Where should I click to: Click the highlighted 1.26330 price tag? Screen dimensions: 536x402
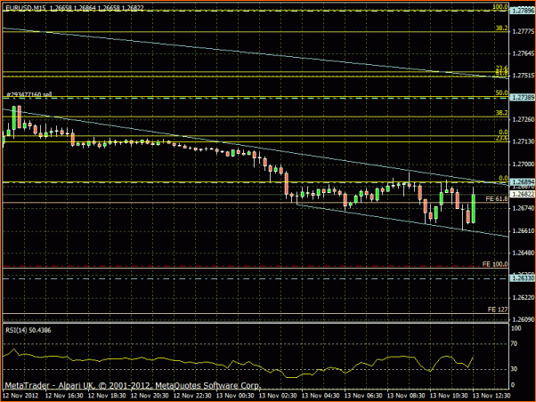(523, 278)
